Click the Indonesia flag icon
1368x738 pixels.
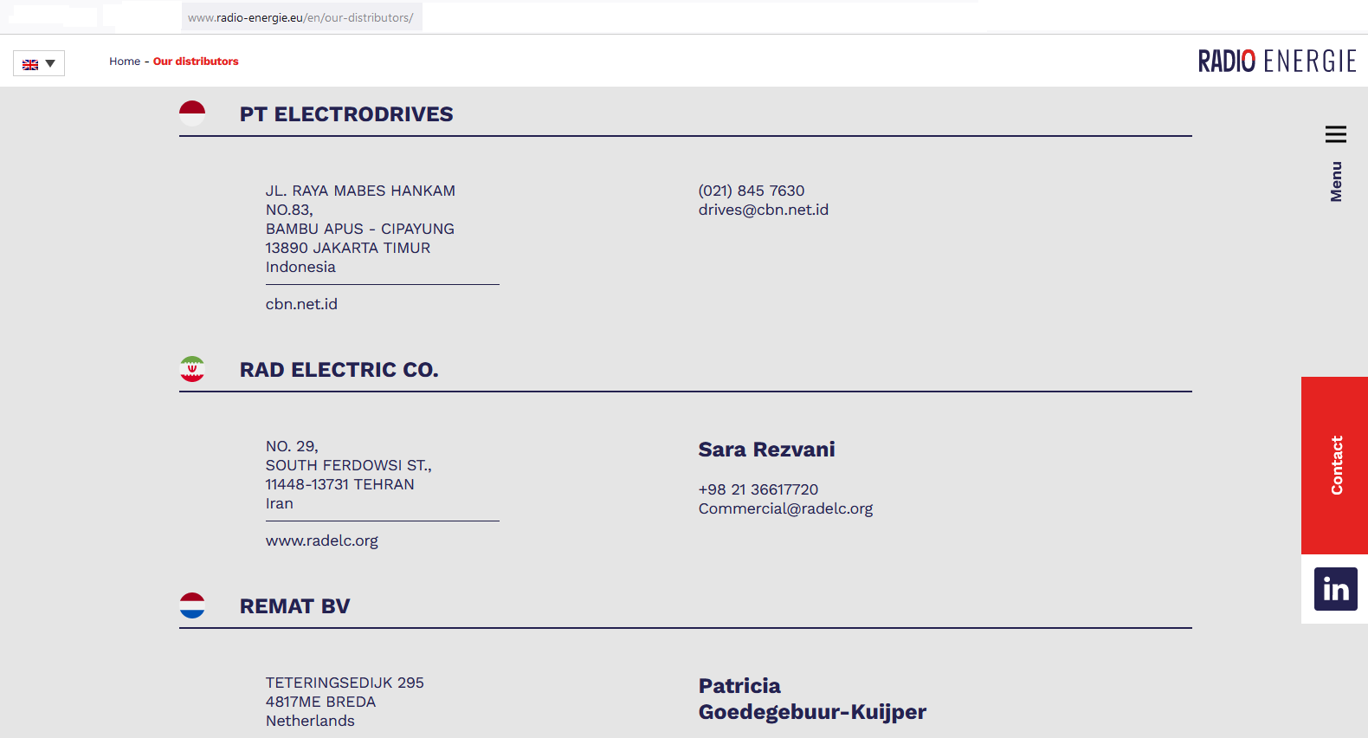192,113
